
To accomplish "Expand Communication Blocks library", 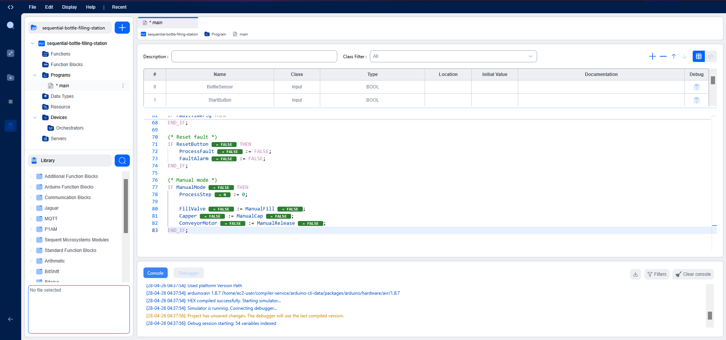I will pos(31,198).
